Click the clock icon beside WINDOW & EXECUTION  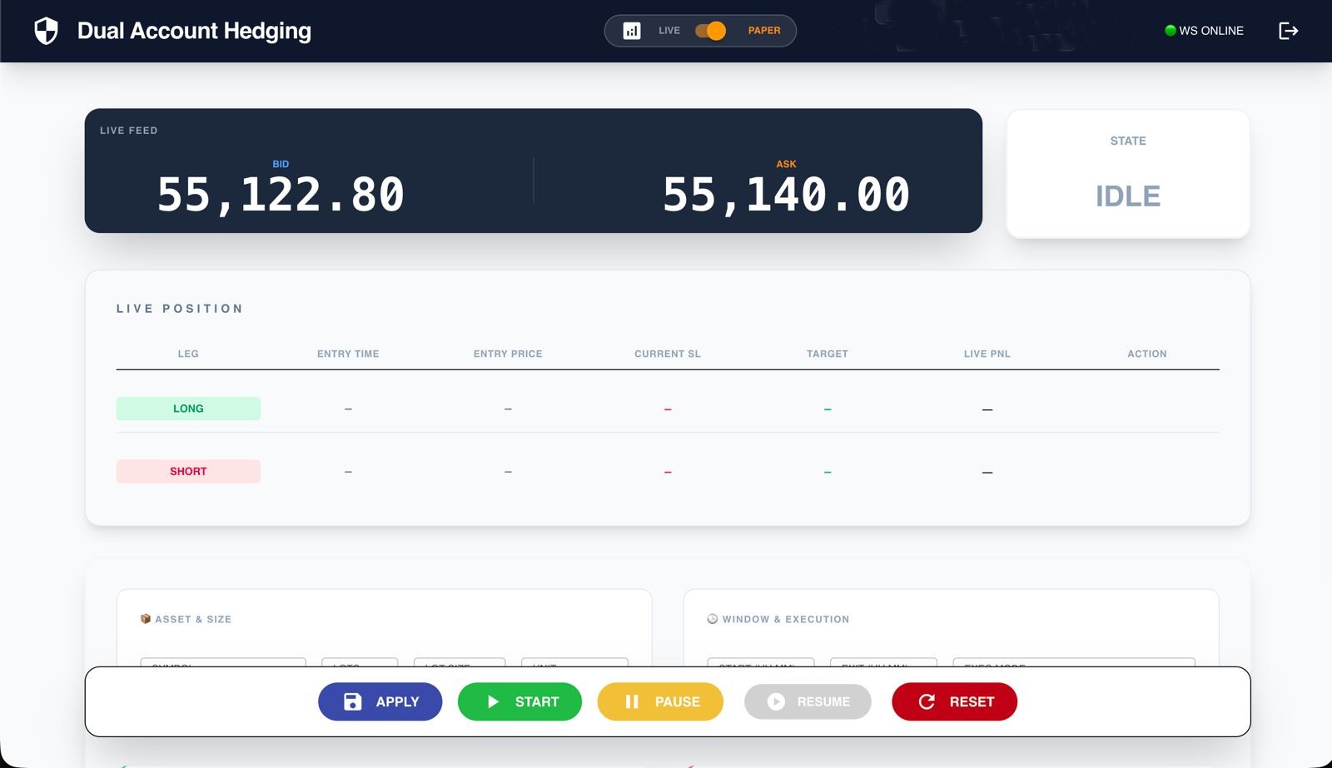point(713,619)
